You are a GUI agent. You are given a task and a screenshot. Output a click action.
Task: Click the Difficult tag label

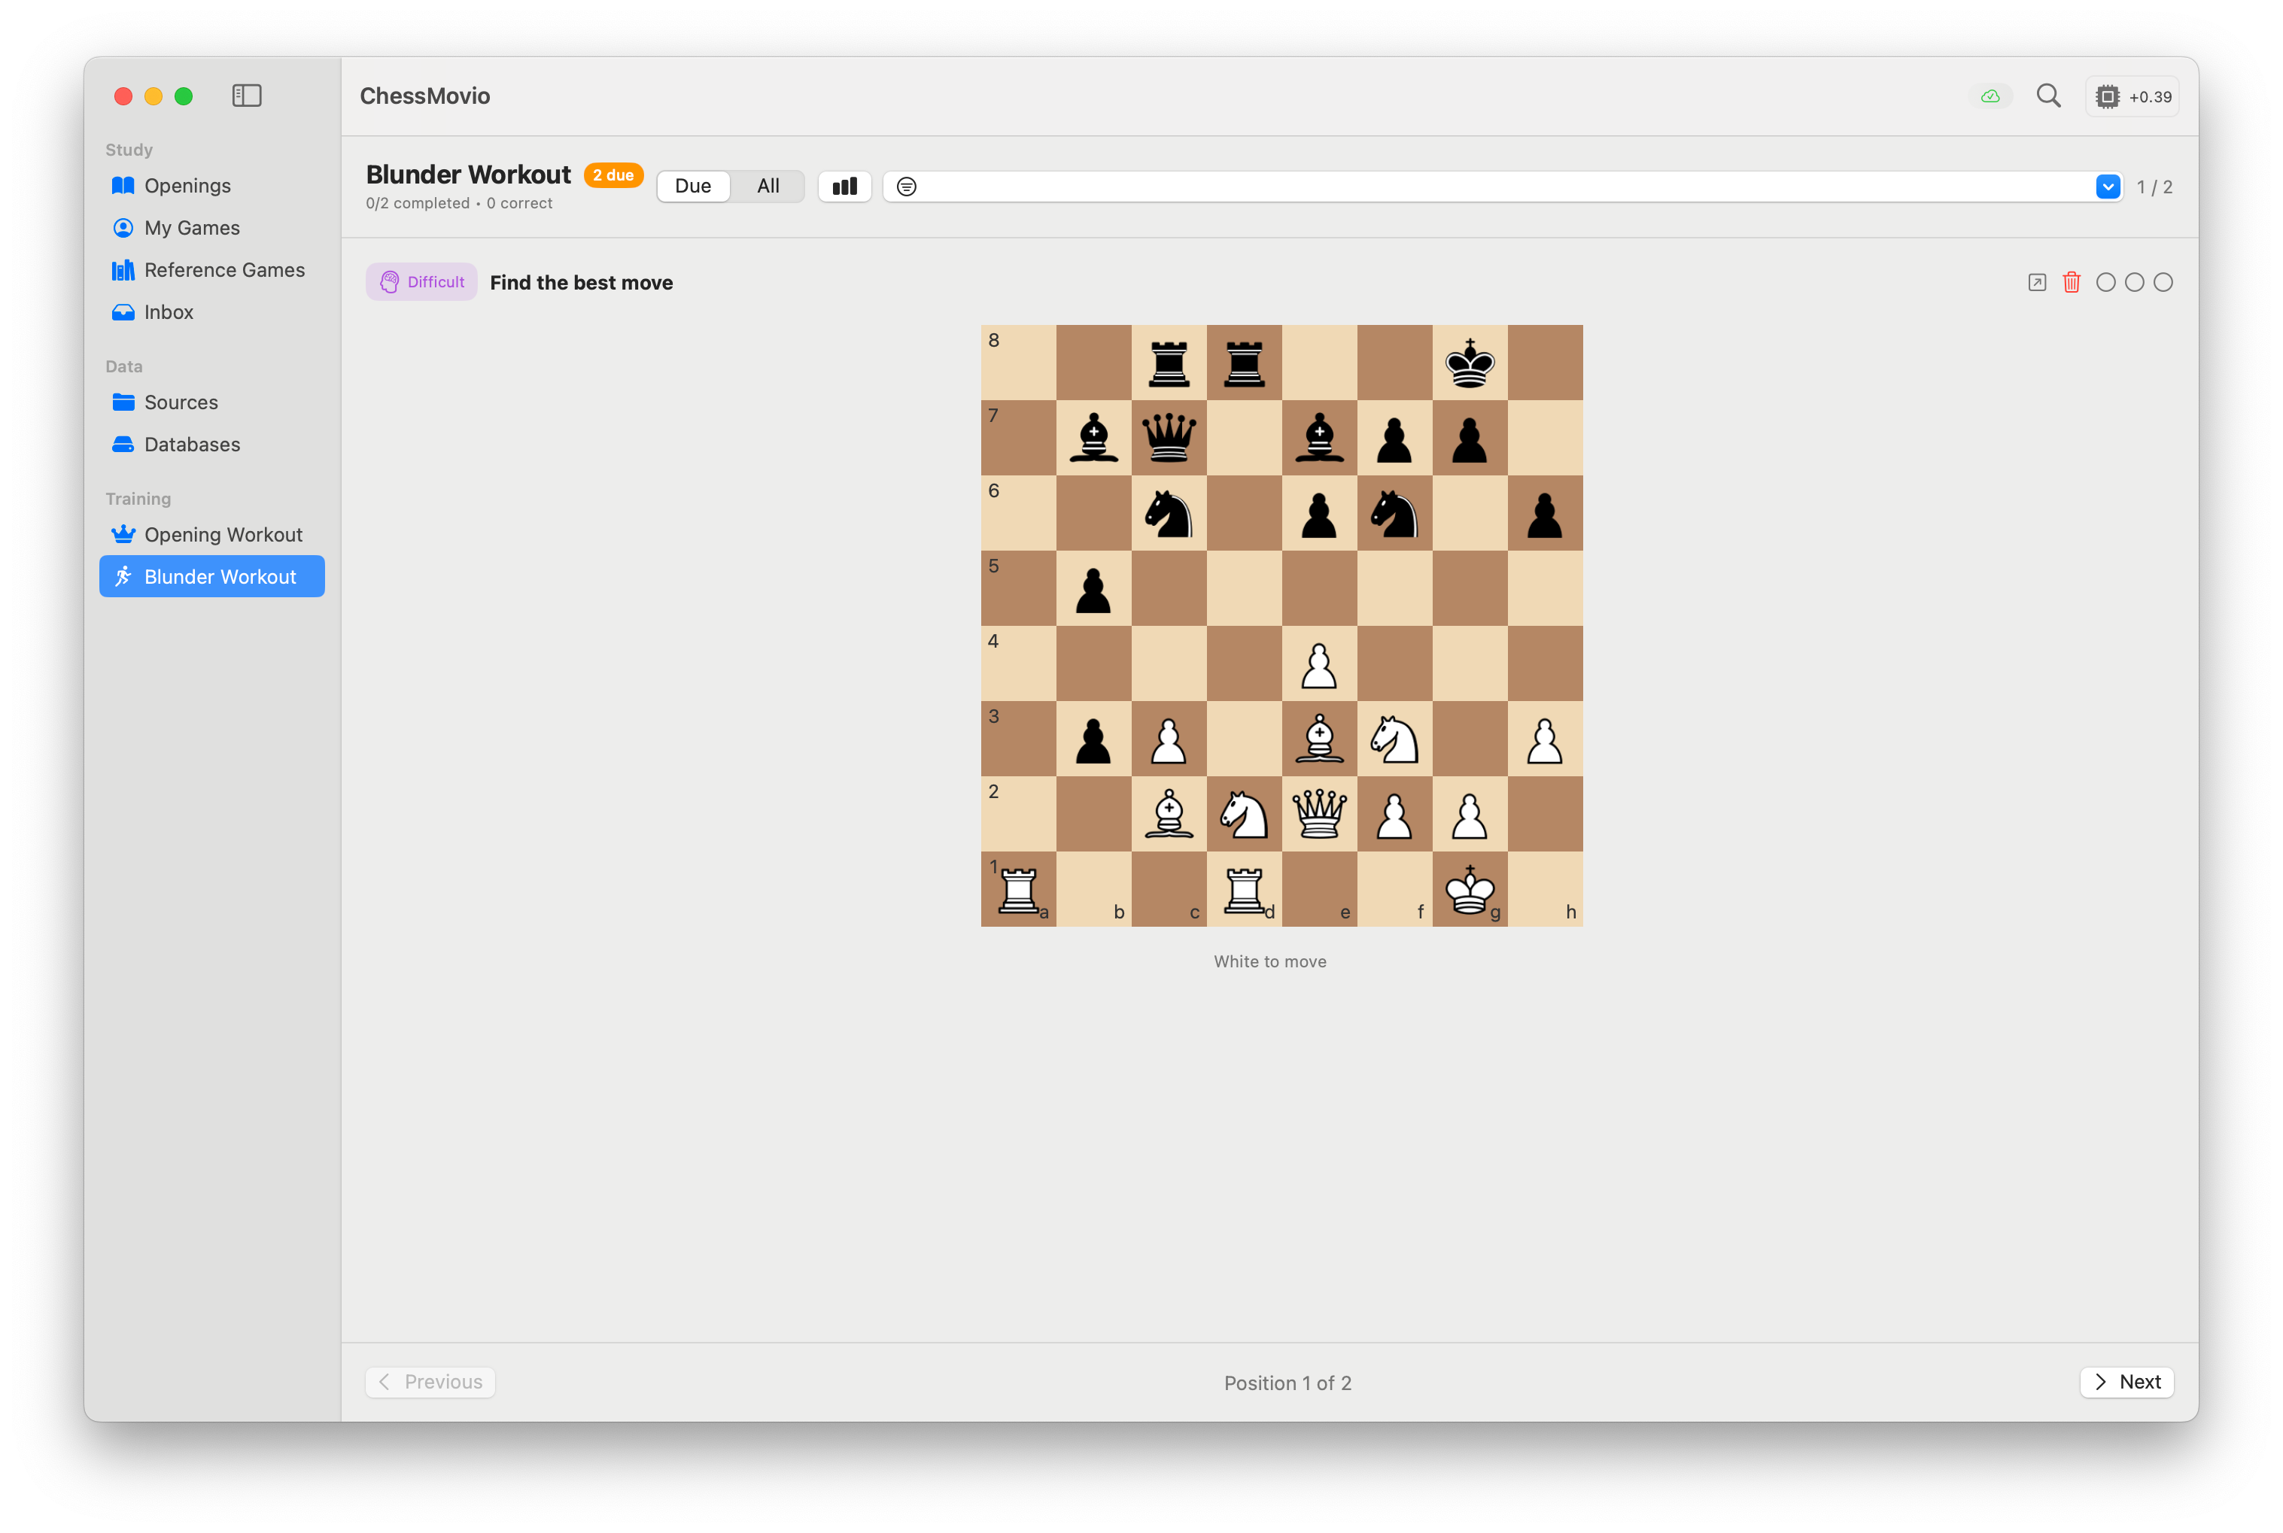click(x=421, y=281)
